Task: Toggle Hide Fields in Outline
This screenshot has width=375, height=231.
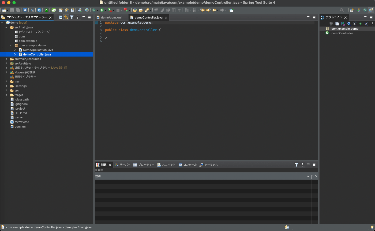Action: [x=349, y=24]
